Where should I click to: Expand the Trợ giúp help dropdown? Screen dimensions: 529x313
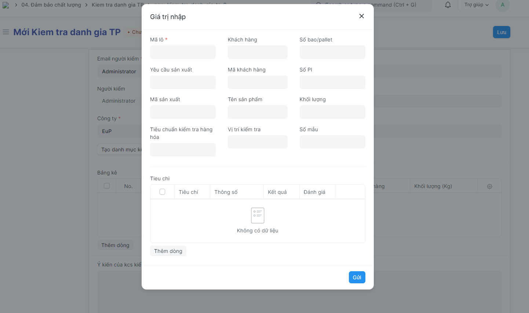tap(476, 5)
